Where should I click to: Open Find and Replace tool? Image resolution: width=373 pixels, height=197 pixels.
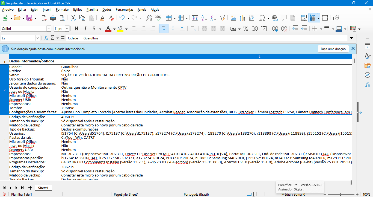(149, 18)
